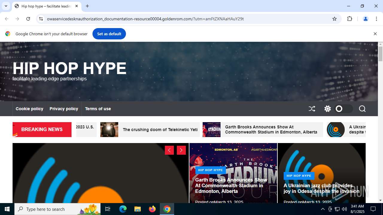
Task: Open Ukrainian jazz club Odesa article title
Action: click(x=322, y=188)
